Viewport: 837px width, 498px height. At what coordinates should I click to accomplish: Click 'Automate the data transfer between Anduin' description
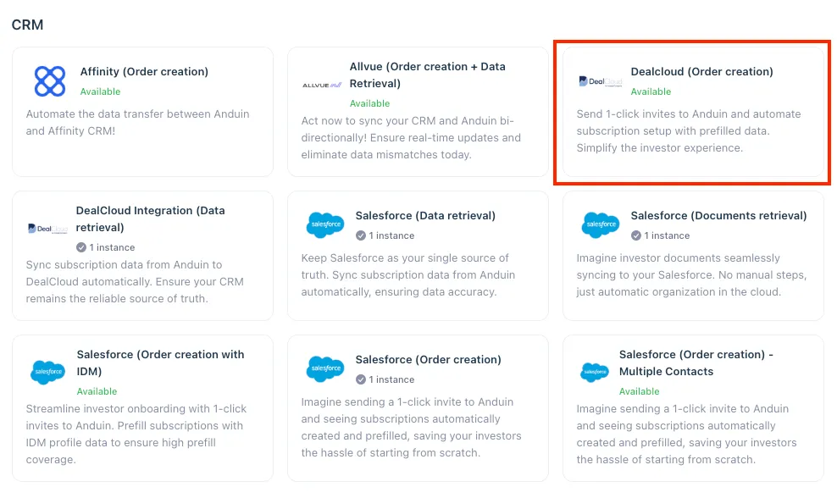[138, 122]
